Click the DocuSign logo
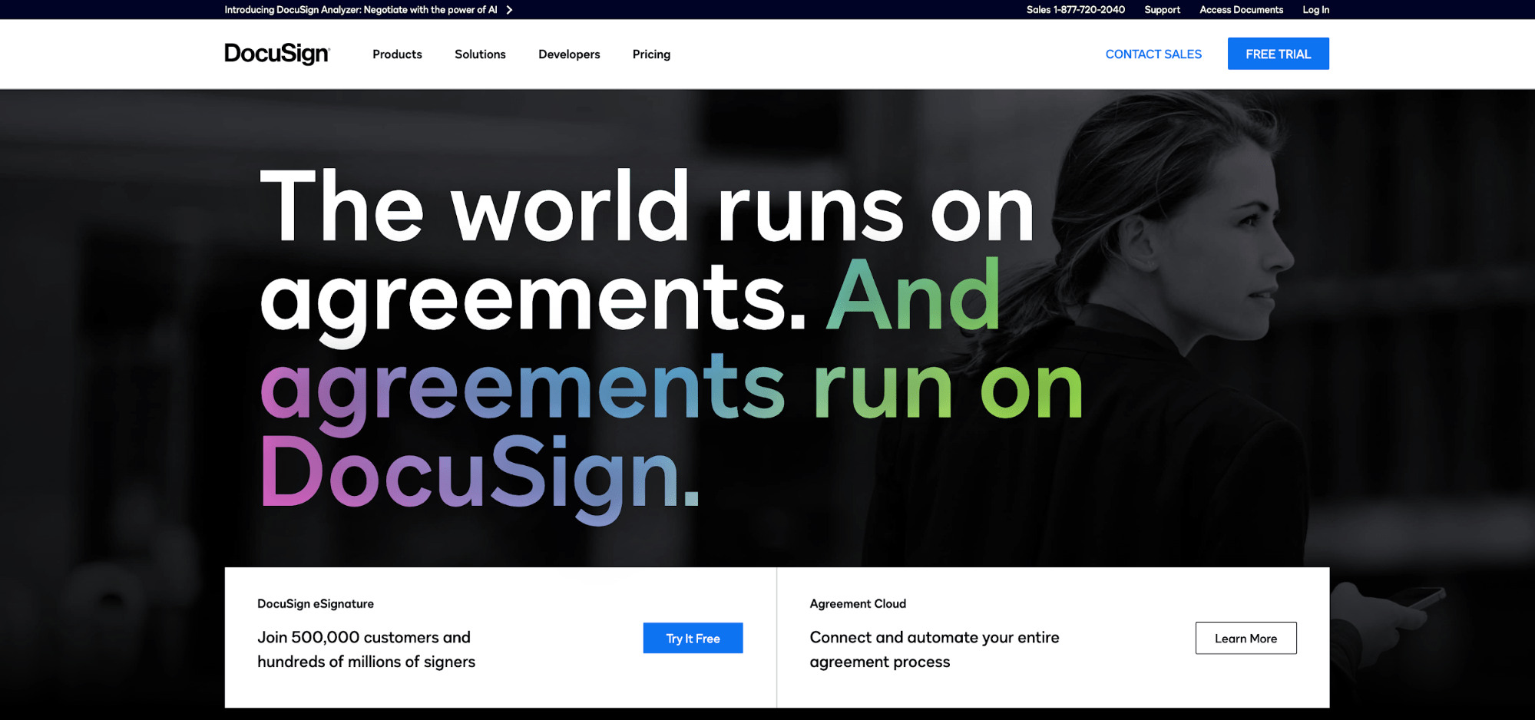Screen dimensions: 1535x720 pyautogui.click(x=277, y=54)
